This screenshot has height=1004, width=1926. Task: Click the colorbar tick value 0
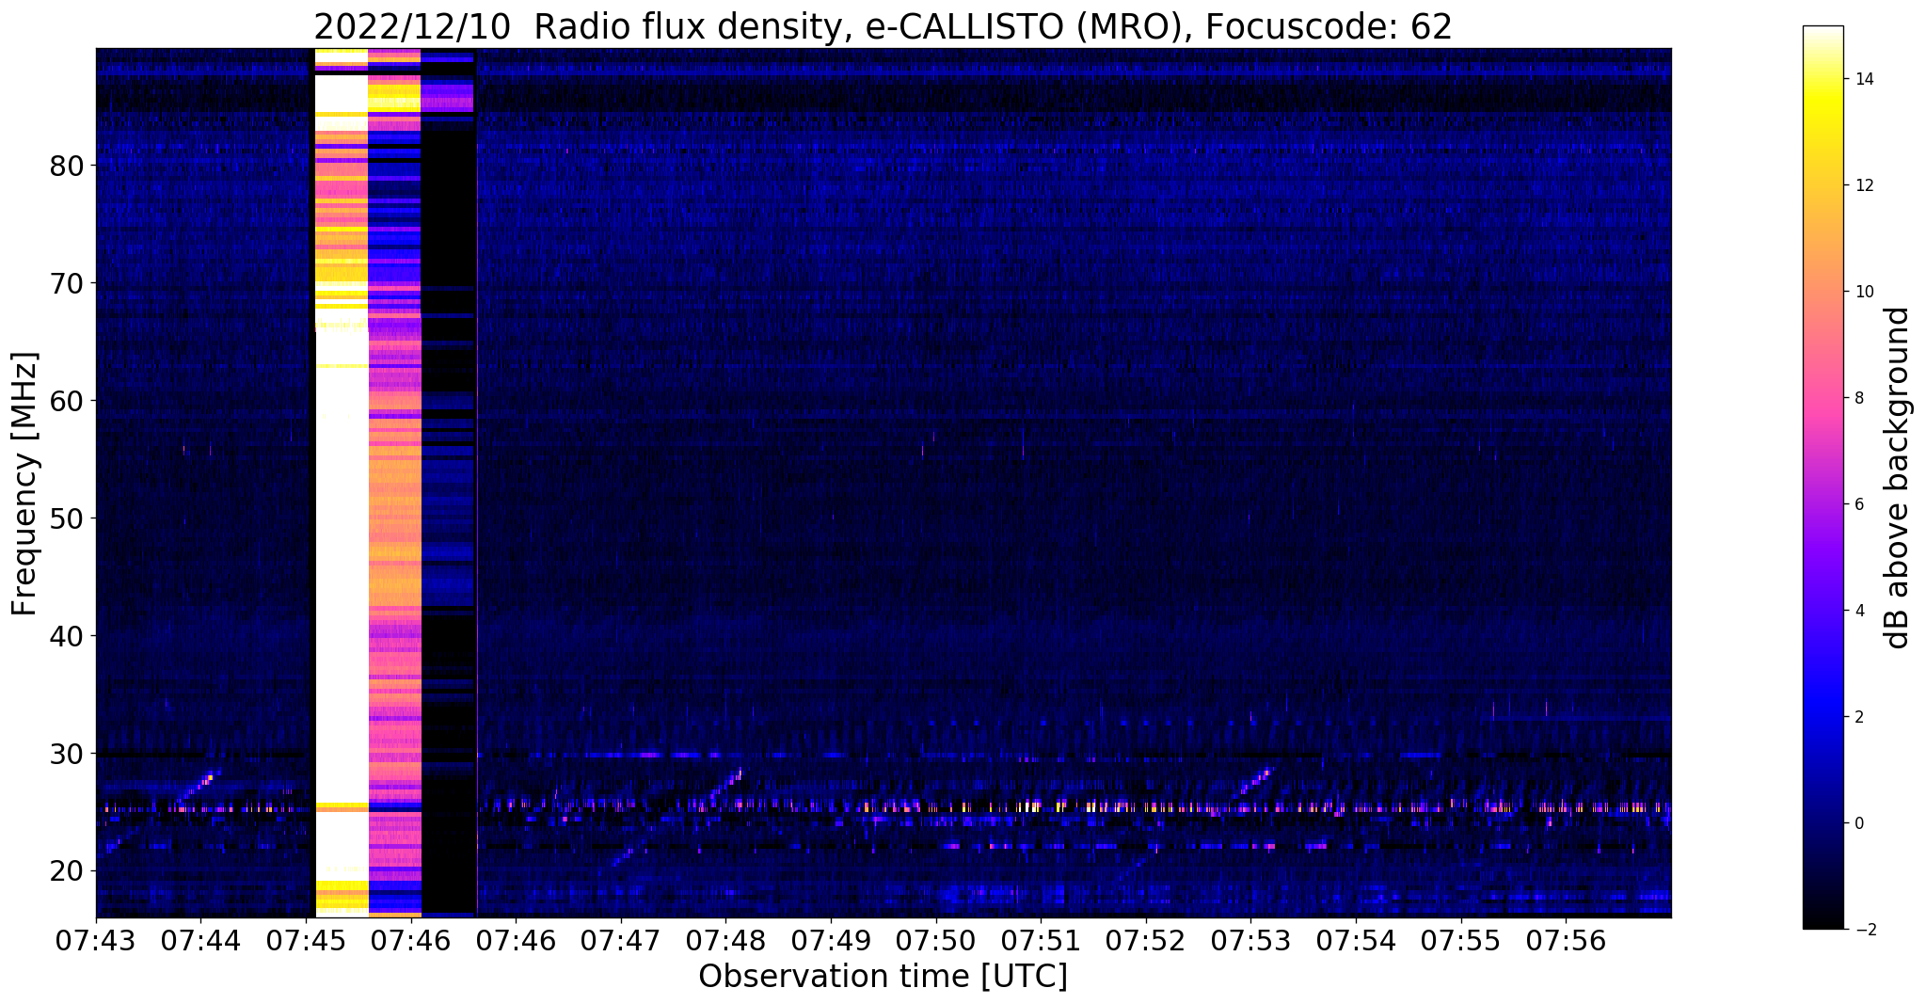point(1858,824)
